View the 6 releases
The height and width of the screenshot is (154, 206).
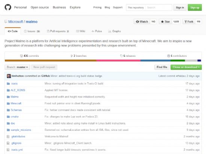128,56
